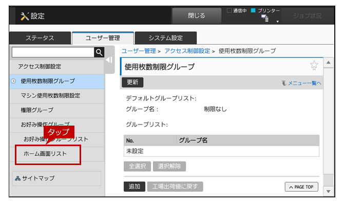The image size is (344, 203).
Task: Click the 通信中 indicator box
Action: pos(230,10)
